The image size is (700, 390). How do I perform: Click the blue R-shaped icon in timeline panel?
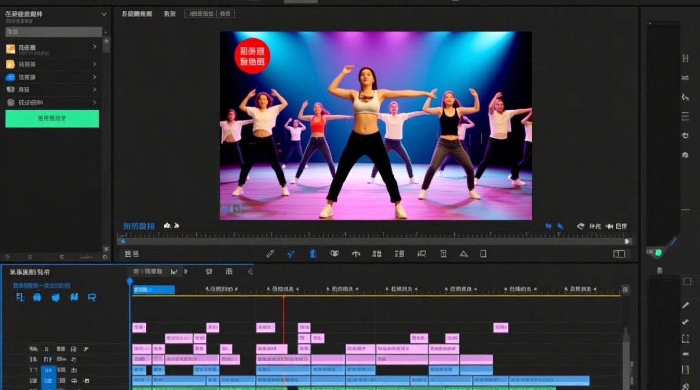[92, 297]
